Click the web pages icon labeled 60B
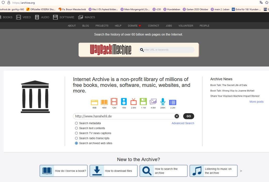 [94, 102]
